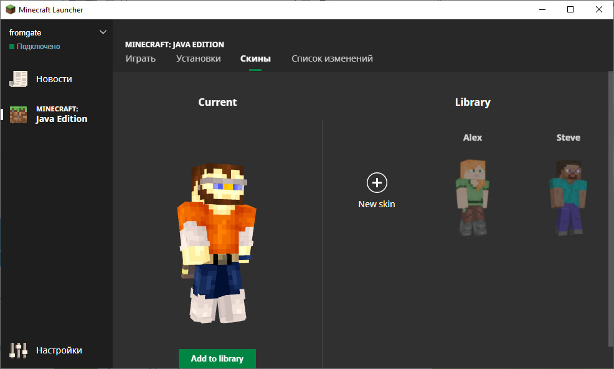Click the plus icon for New skin

377,182
